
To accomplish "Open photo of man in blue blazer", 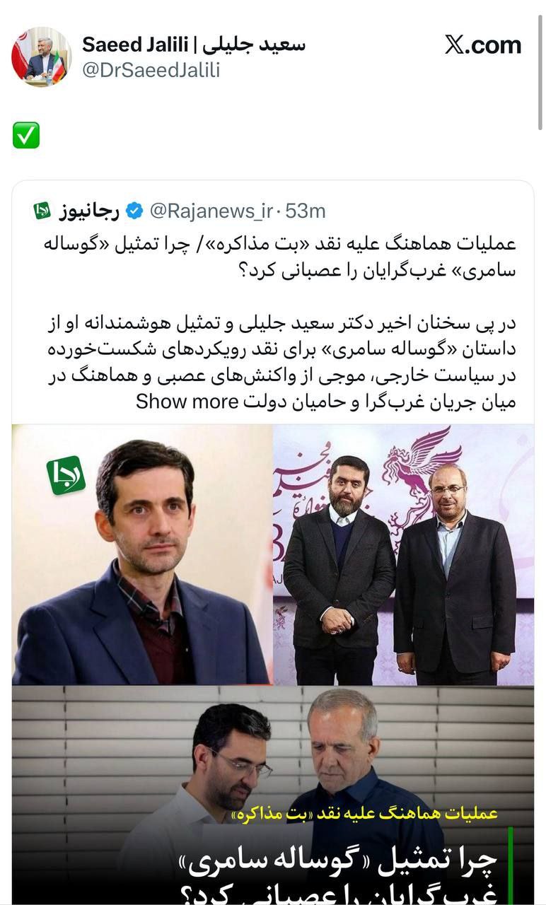I will pos(141,554).
